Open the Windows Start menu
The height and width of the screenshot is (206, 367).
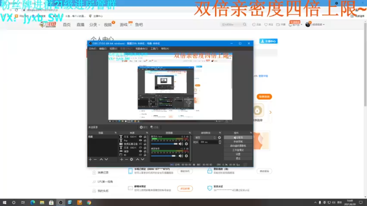point(5,202)
